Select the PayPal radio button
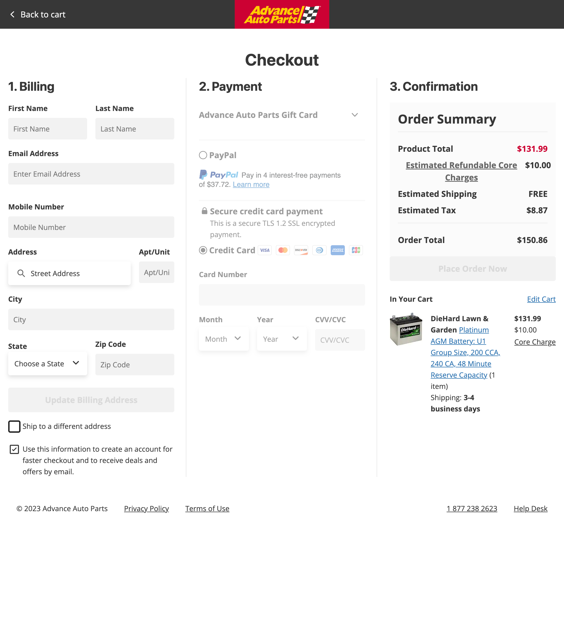Image resolution: width=564 pixels, height=626 pixels. pyautogui.click(x=203, y=155)
